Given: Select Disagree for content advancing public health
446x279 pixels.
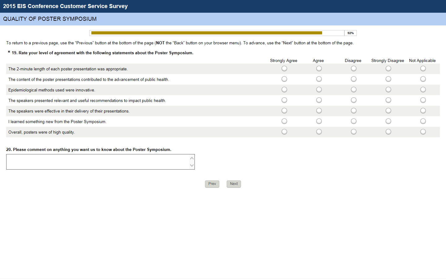Looking at the screenshot, I should [354, 79].
